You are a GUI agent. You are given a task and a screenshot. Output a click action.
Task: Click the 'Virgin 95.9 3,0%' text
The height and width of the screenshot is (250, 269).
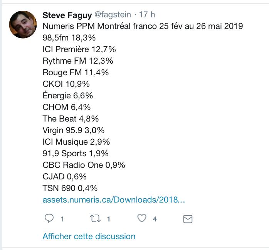coord(74,130)
